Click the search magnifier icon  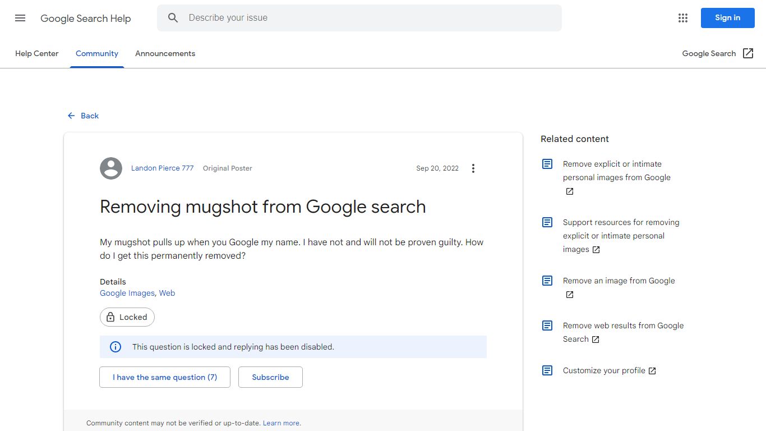pos(173,17)
